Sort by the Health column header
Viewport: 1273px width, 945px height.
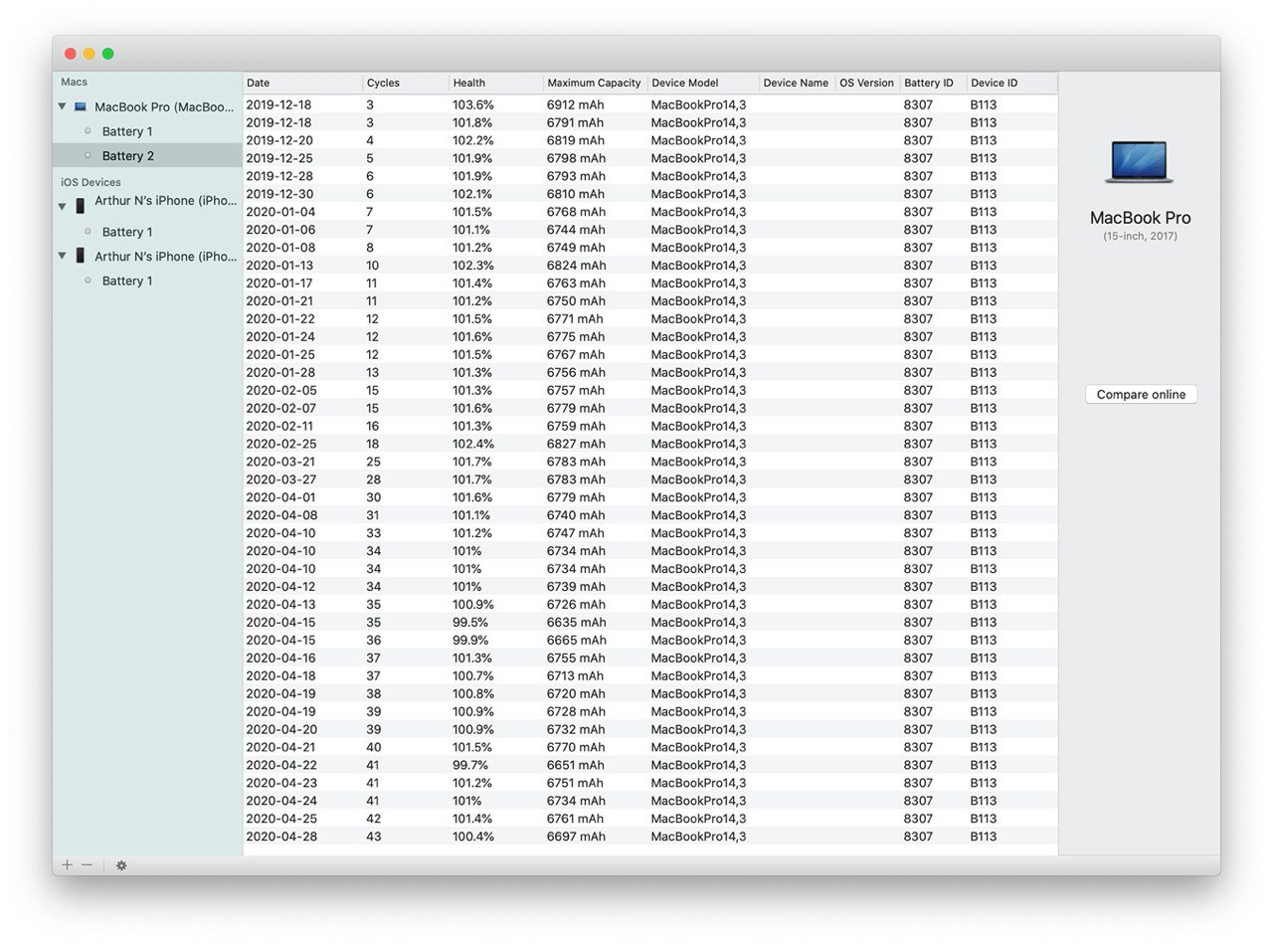point(496,84)
